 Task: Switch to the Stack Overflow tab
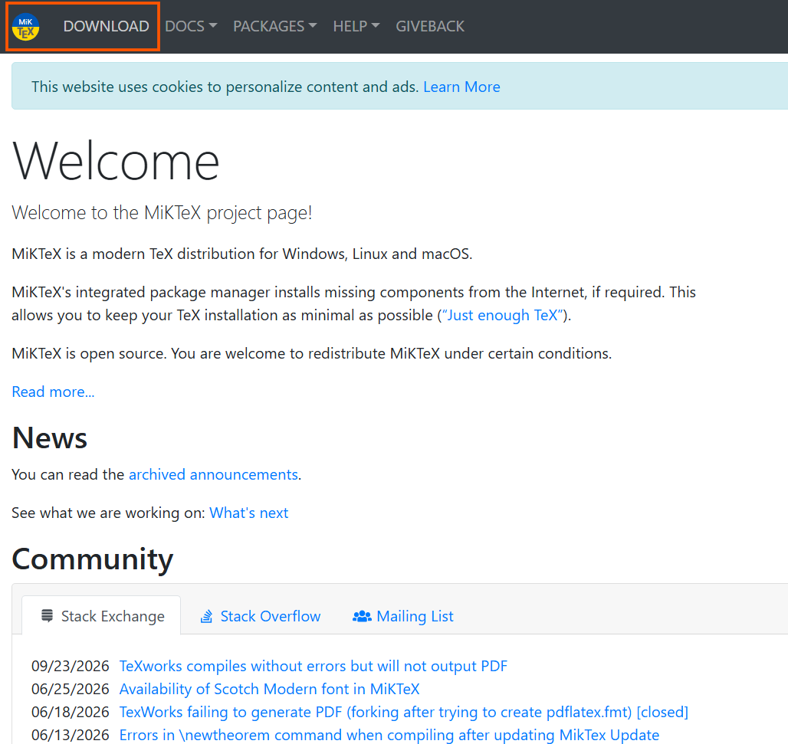[261, 616]
